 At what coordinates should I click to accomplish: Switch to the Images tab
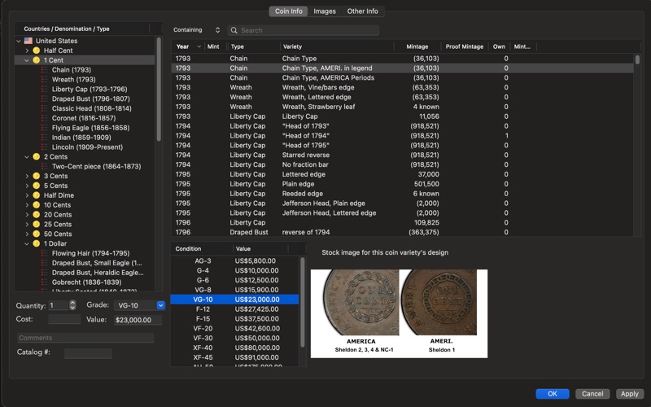(325, 11)
